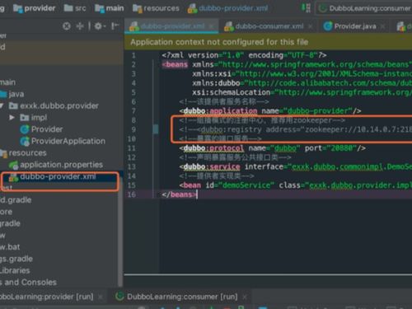Click 'Application context not configured' banner
Image resolution: width=412 pixels, height=309 pixels.
click(x=219, y=42)
